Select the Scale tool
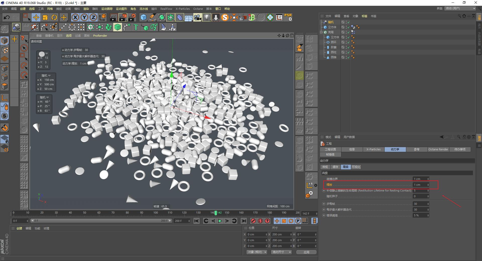Viewport: 482px width, 261px height. pos(45,17)
